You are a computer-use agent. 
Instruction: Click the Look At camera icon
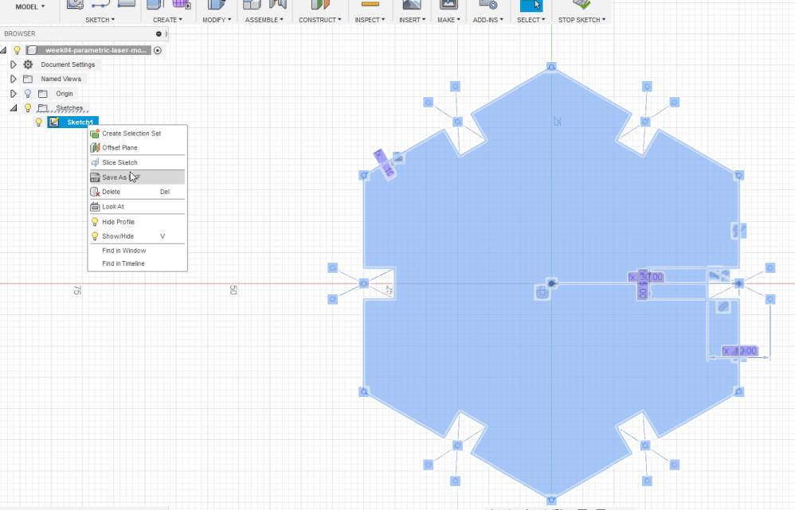(x=95, y=207)
